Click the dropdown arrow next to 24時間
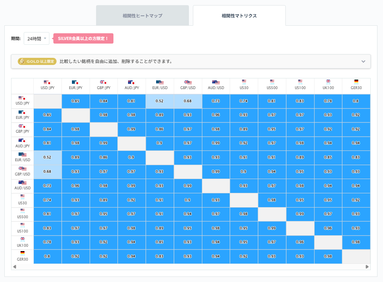The height and width of the screenshot is (282, 383). pyautogui.click(x=45, y=38)
